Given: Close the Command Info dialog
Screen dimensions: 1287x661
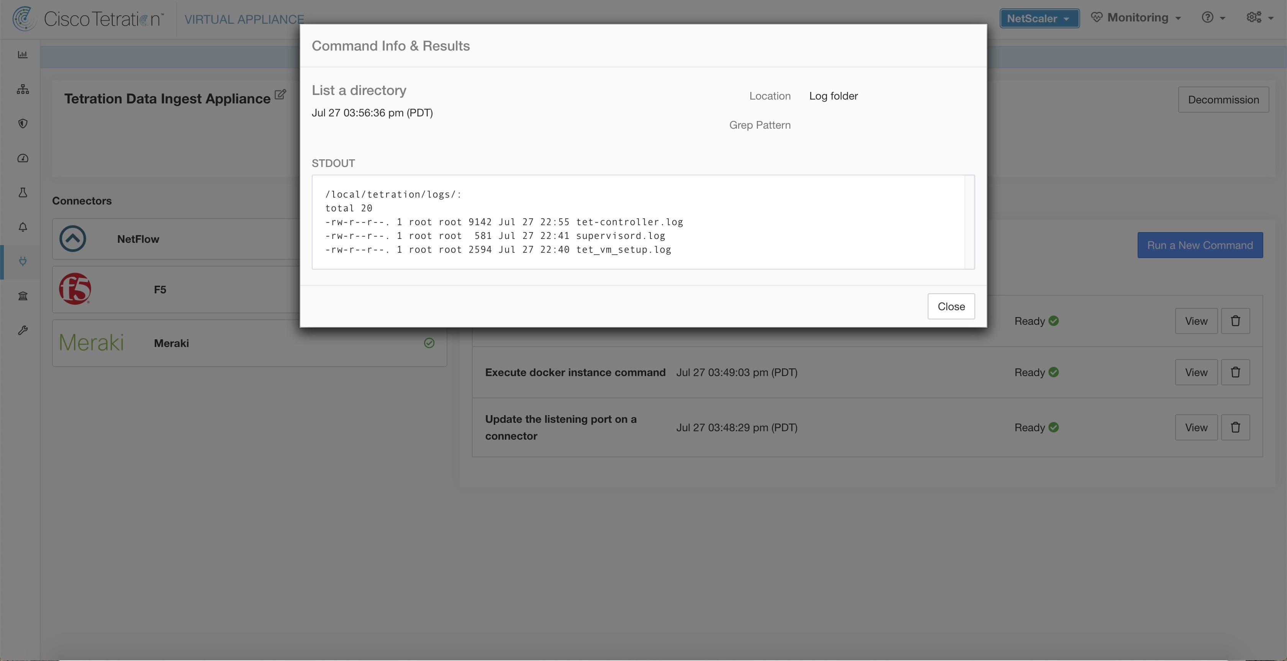Looking at the screenshot, I should [x=951, y=306].
